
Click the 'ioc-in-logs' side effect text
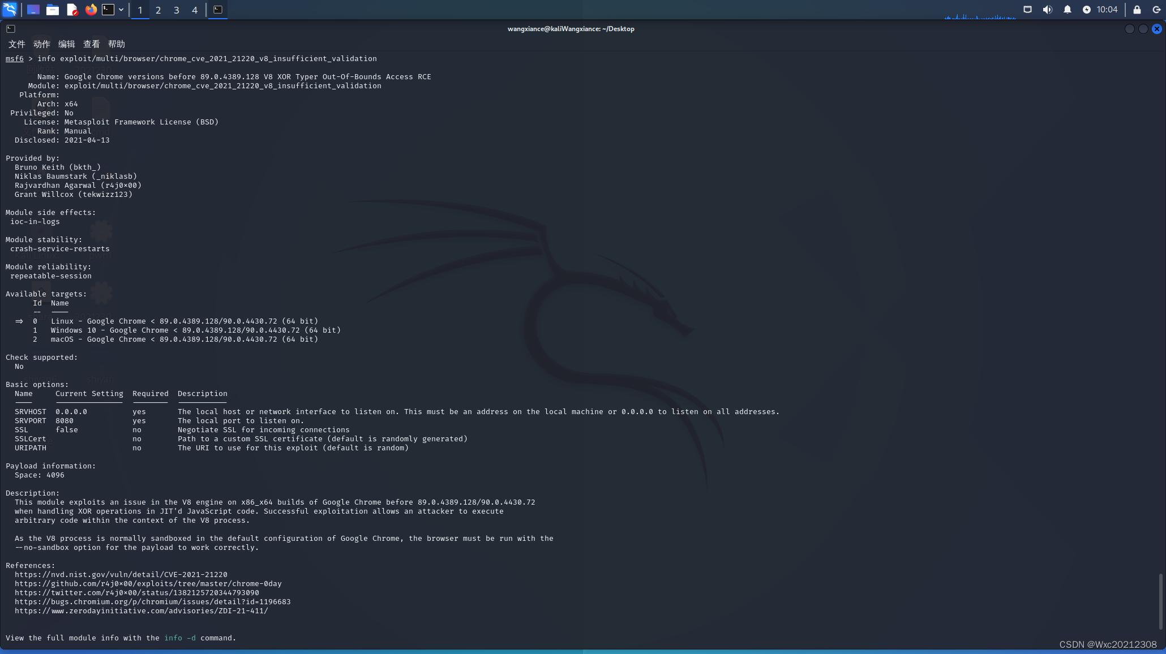(x=35, y=222)
